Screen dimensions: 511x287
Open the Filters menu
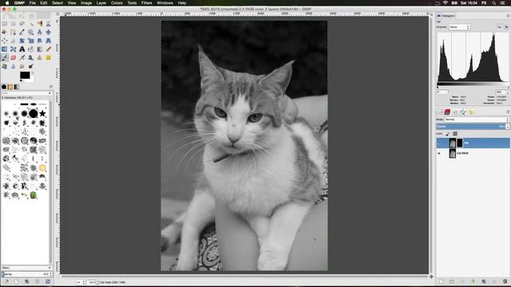[147, 3]
